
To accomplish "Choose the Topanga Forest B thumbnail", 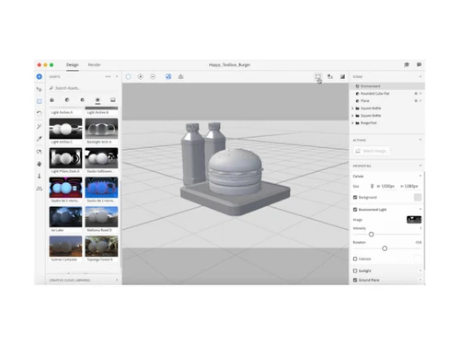I will pos(101,247).
